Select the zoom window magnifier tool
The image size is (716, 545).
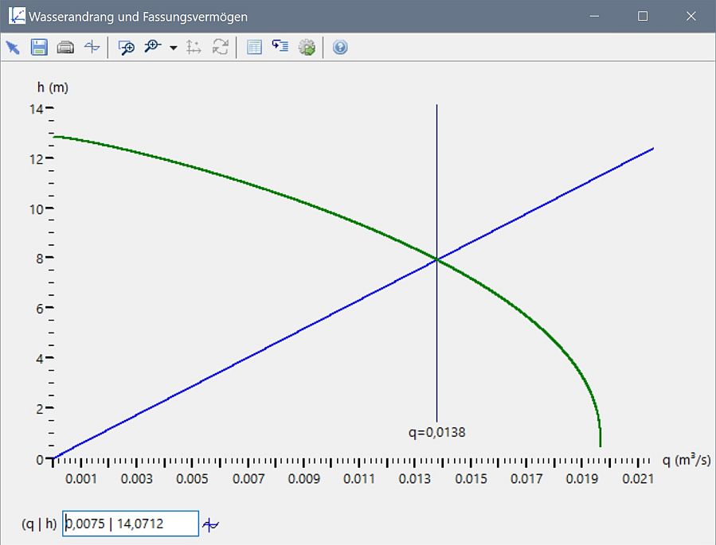[126, 48]
